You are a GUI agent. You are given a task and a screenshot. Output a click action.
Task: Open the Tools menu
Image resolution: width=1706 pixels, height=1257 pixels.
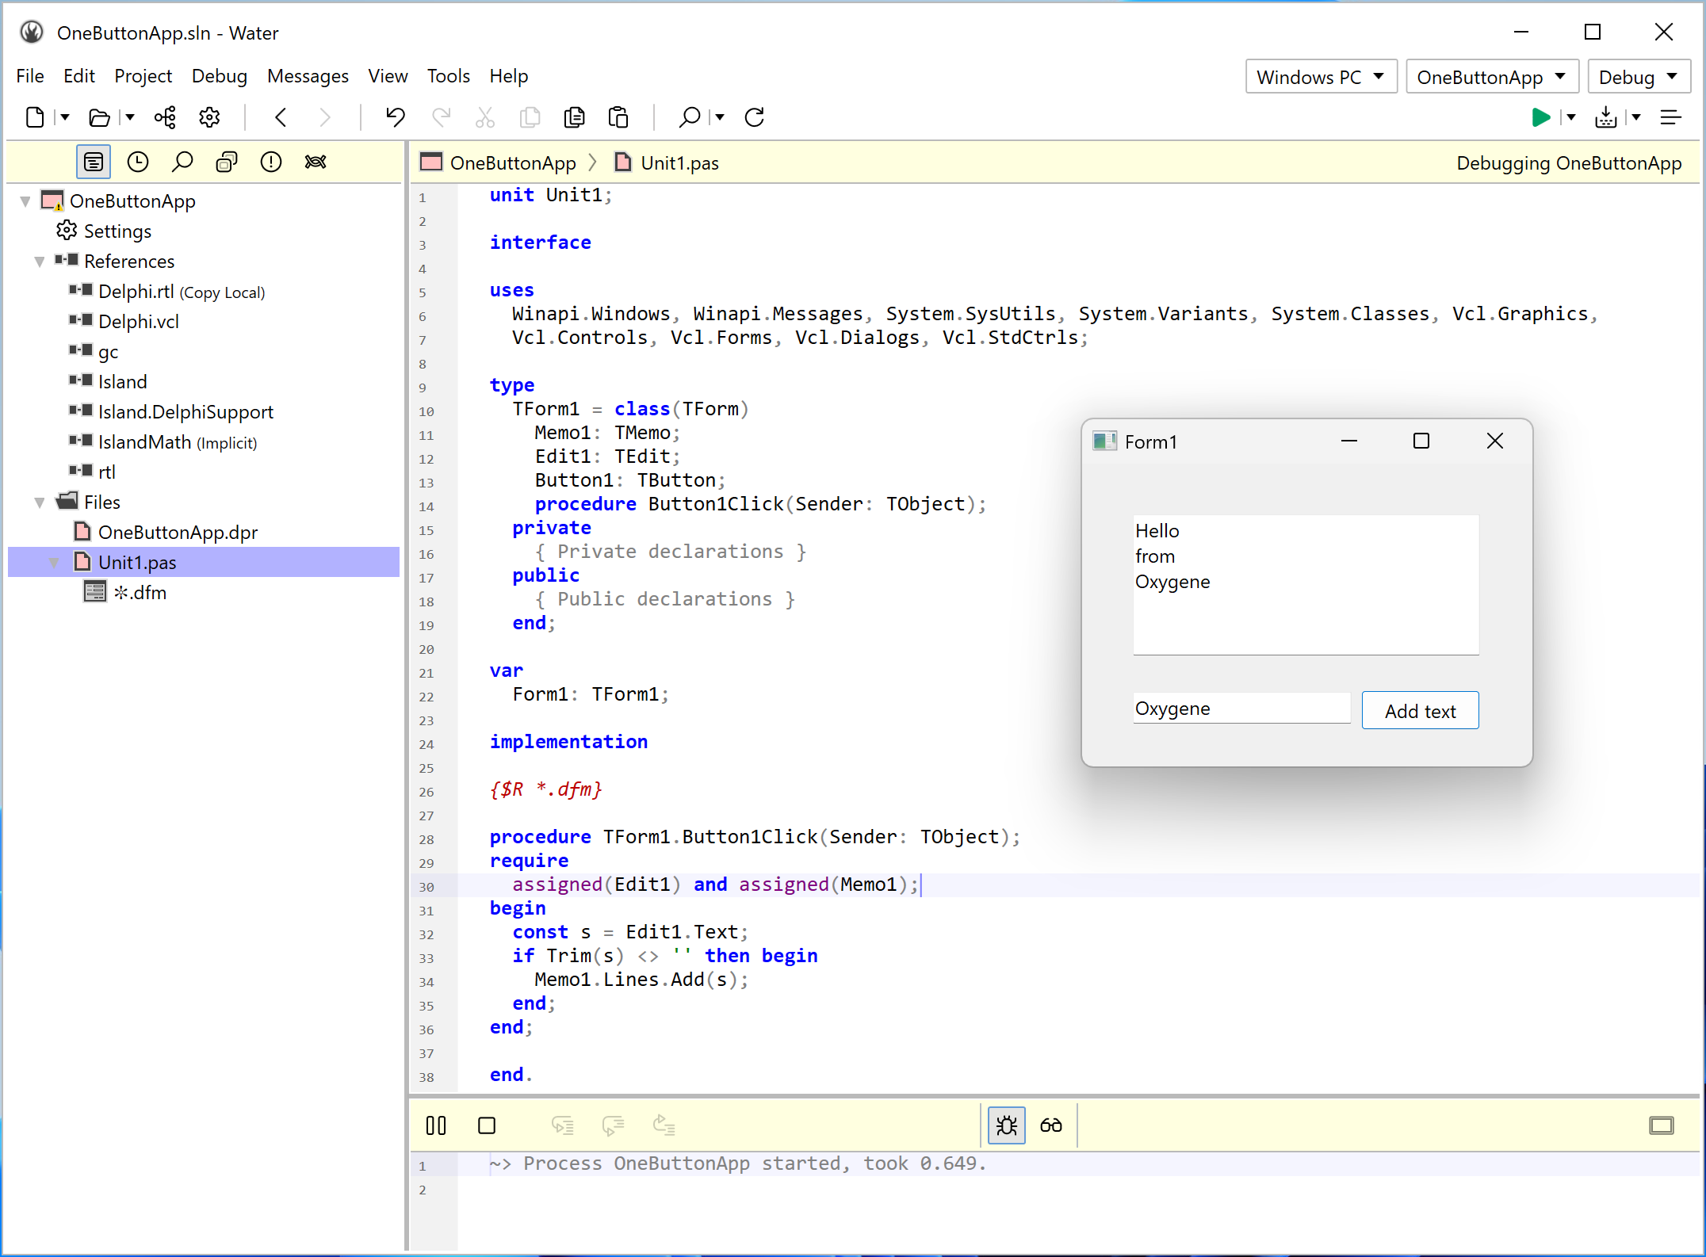point(449,76)
